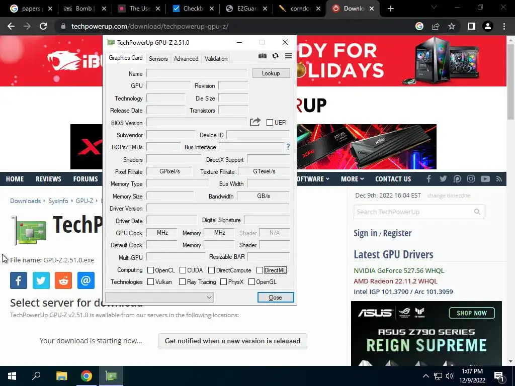This screenshot has width=515, height=386.
Task: Click the Bus Interface question mark
Action: [x=288, y=147]
